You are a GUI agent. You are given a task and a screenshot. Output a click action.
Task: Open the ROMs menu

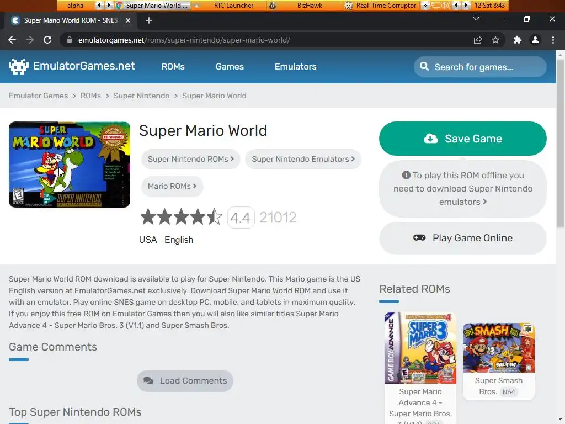[x=173, y=67]
